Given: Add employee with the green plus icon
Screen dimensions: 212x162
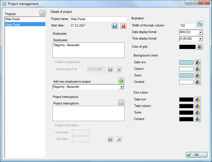Looking at the screenshot, I should click(x=121, y=81).
